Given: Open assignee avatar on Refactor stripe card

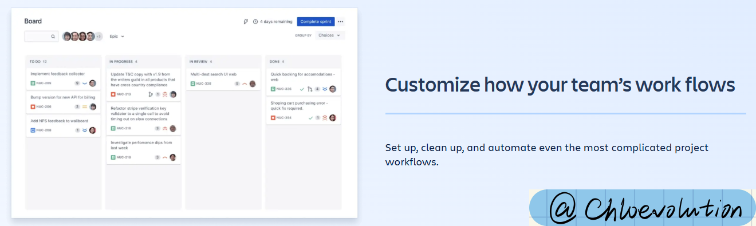Looking at the screenshot, I should click(x=173, y=128).
